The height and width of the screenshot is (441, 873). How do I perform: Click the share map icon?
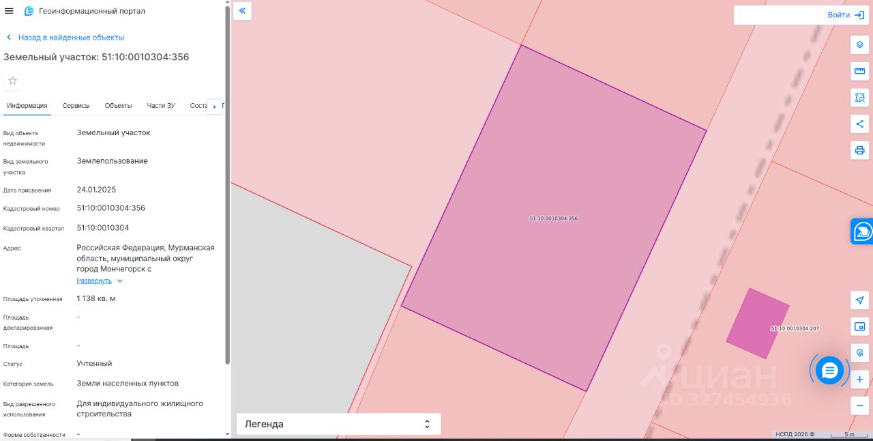coord(859,124)
